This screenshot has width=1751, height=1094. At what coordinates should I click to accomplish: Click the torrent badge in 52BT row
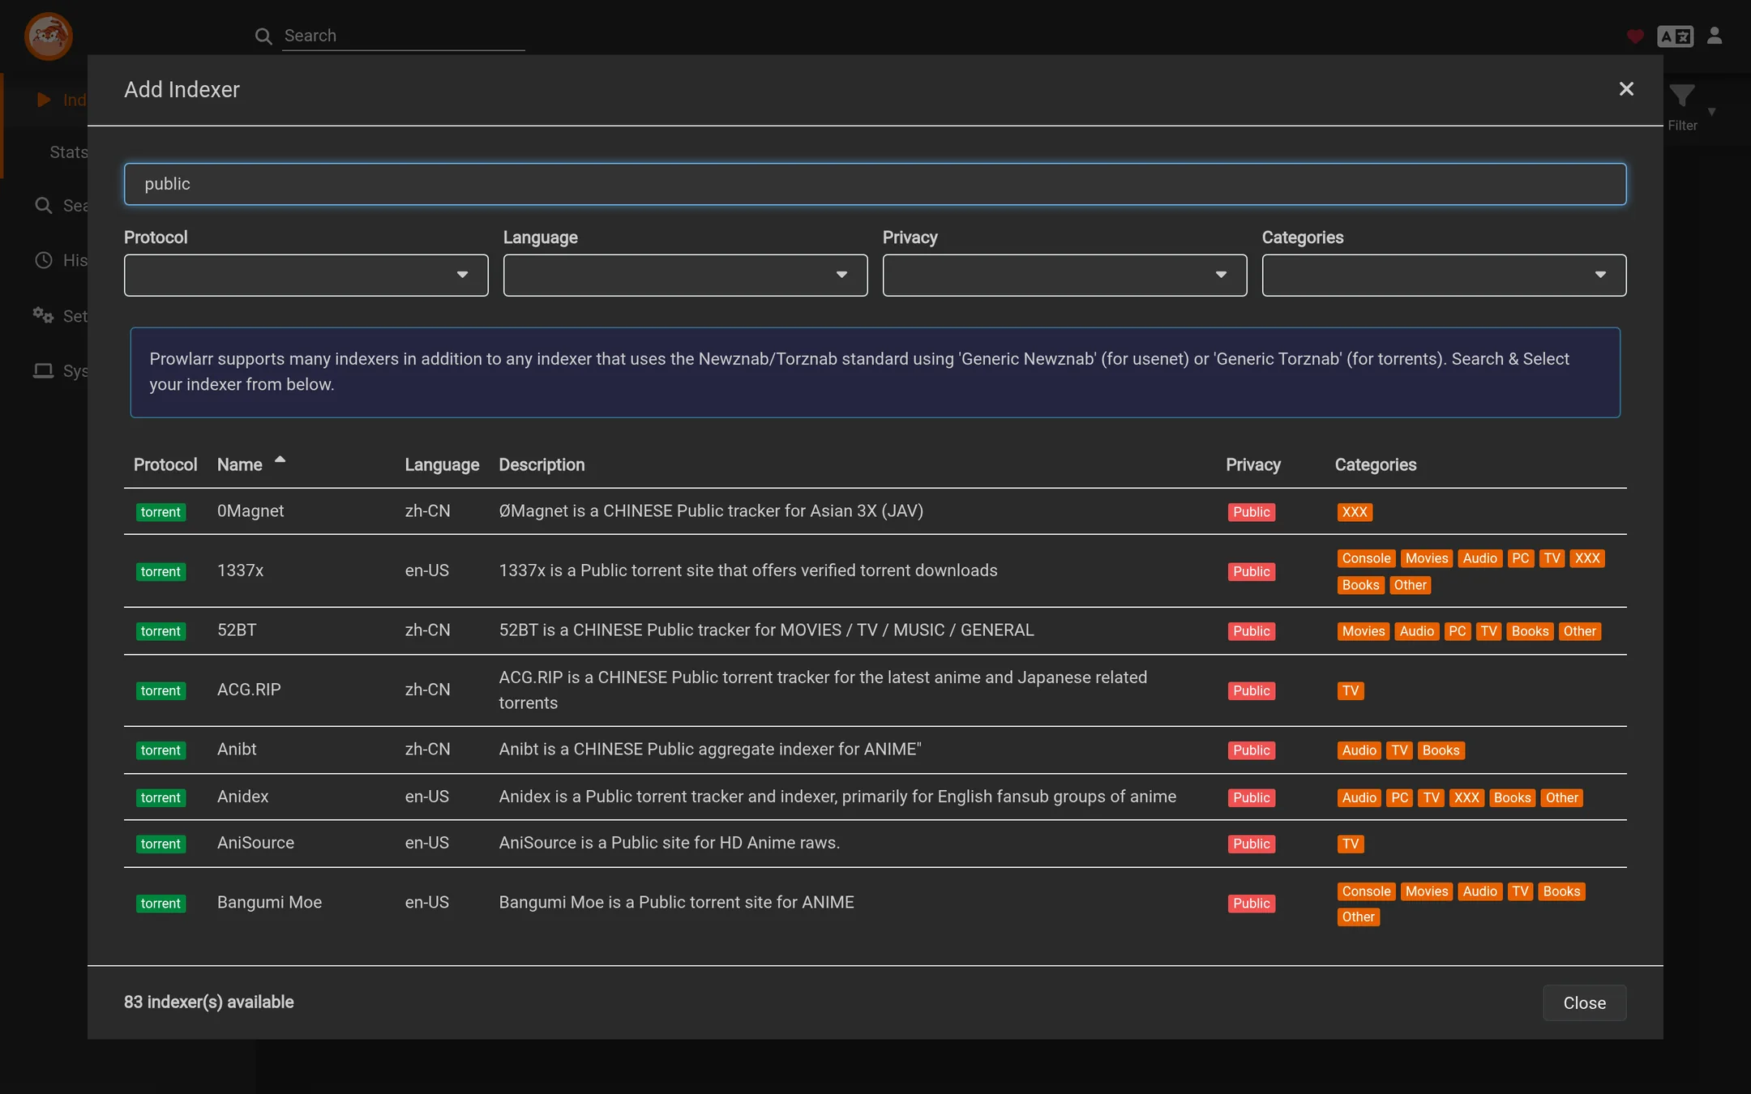point(161,631)
